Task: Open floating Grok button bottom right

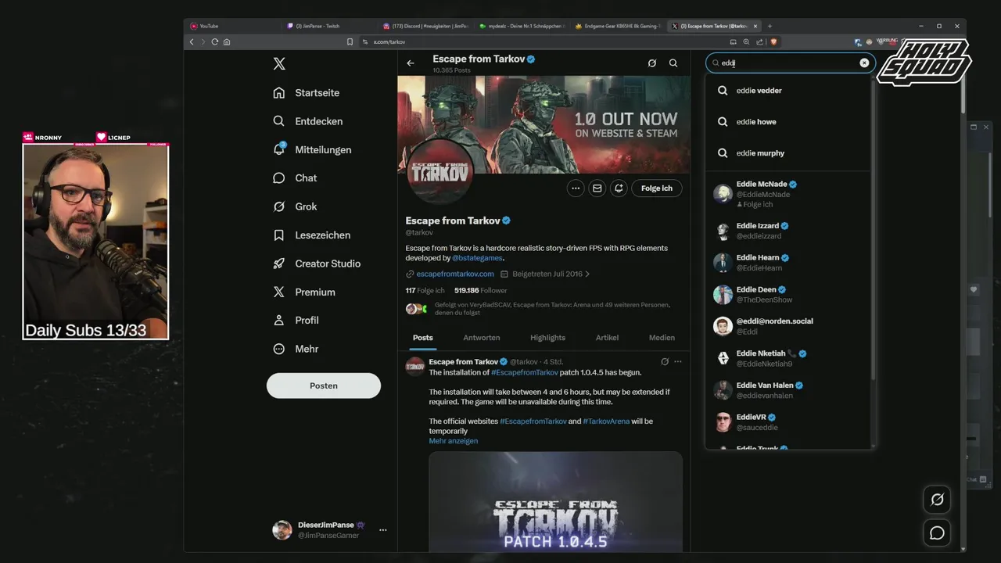Action: pos(937,499)
